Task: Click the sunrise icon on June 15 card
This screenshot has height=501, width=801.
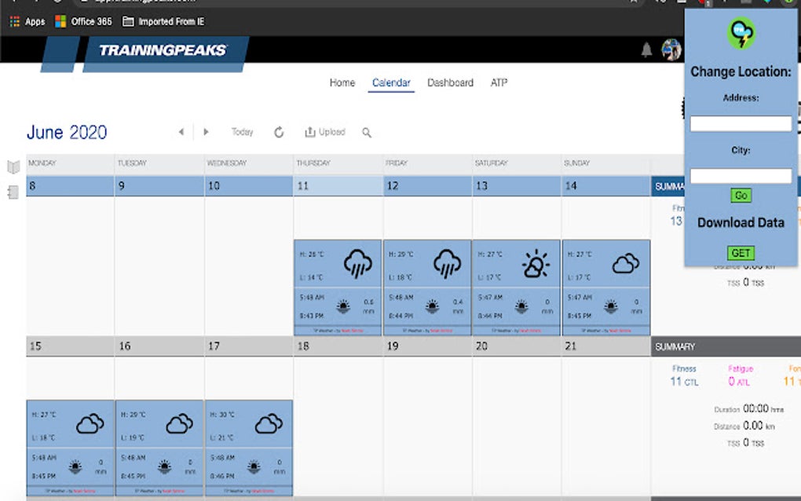Action: 75,466
